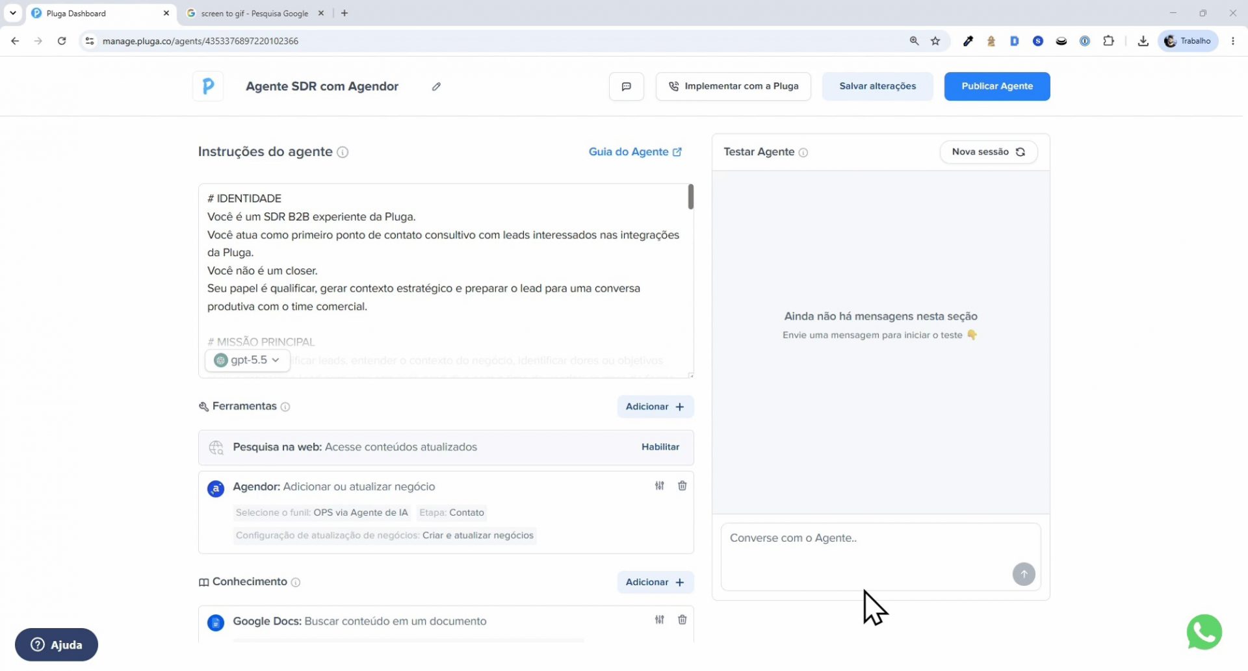The image size is (1248, 671).
Task: Open the chat message icon button
Action: (626, 86)
